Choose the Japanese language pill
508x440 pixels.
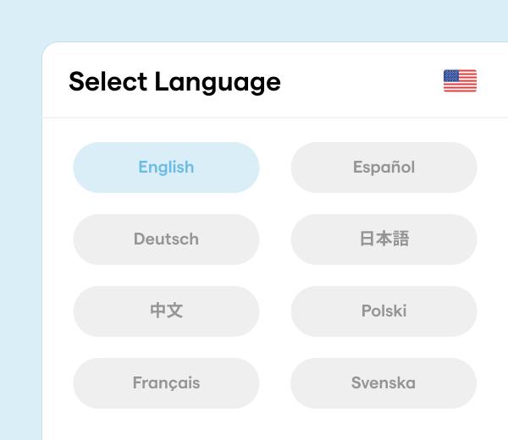pyautogui.click(x=384, y=239)
